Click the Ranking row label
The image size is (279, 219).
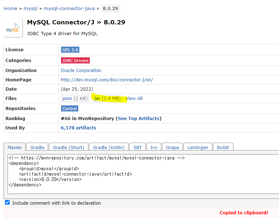tap(15, 119)
